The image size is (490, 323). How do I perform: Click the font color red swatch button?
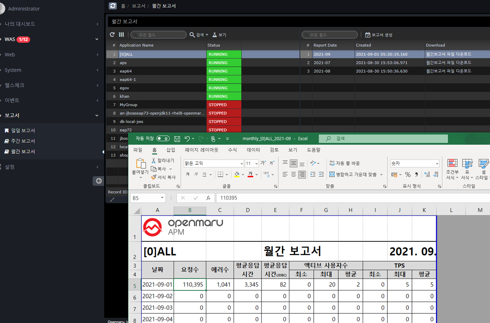tap(250, 175)
